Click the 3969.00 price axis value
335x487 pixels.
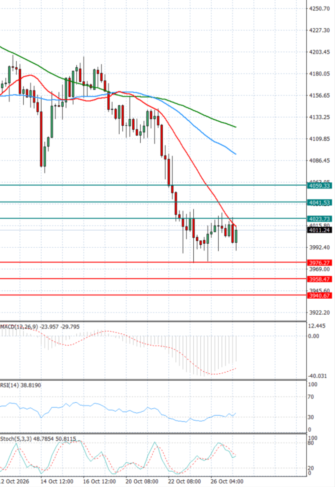319,269
